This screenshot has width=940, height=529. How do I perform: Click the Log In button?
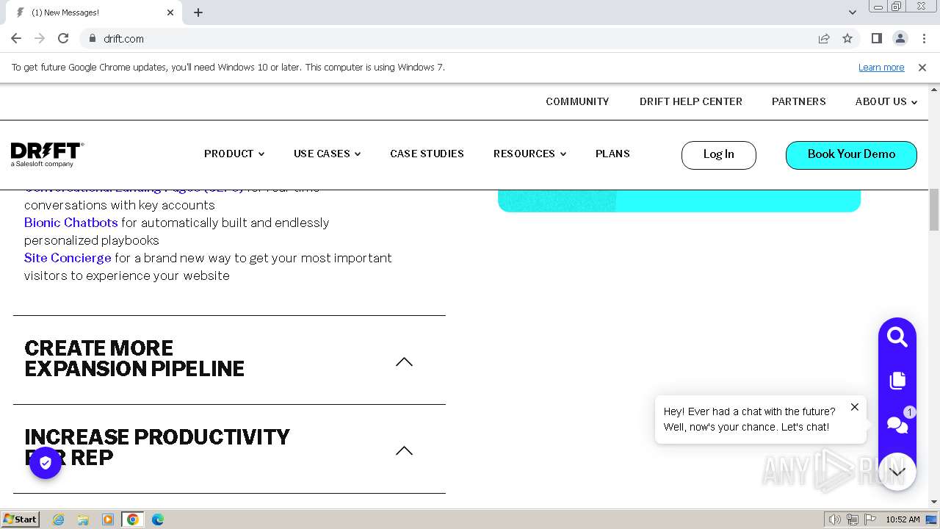point(718,154)
